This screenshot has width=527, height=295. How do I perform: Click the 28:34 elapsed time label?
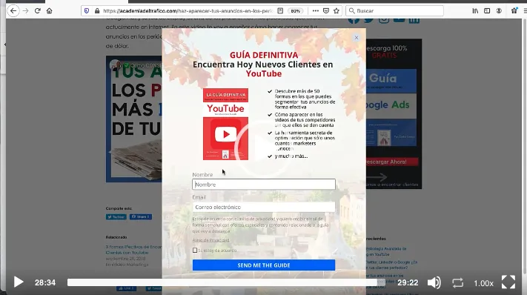pyautogui.click(x=45, y=282)
